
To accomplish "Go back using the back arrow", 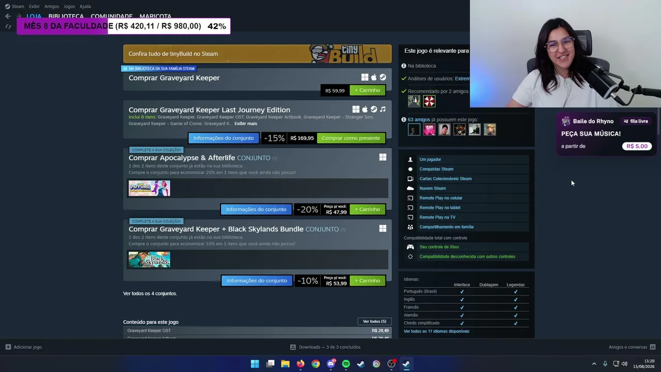I will 8,16.
